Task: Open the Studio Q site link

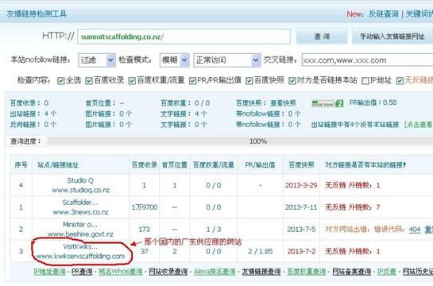Action: pyautogui.click(x=80, y=180)
